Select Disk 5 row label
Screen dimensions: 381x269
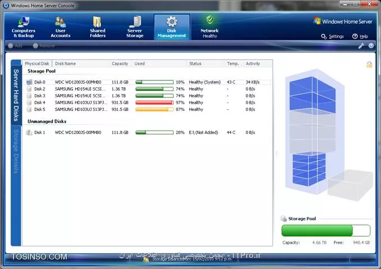(39, 110)
